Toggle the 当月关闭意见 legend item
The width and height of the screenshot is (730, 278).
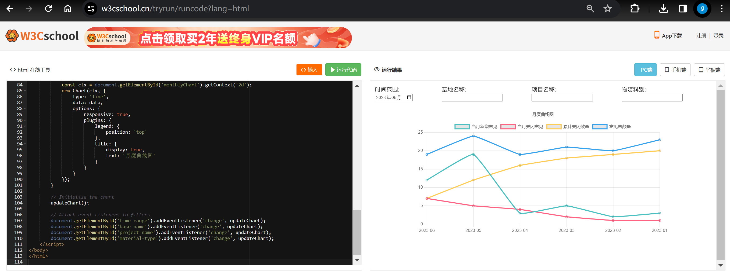[522, 127]
